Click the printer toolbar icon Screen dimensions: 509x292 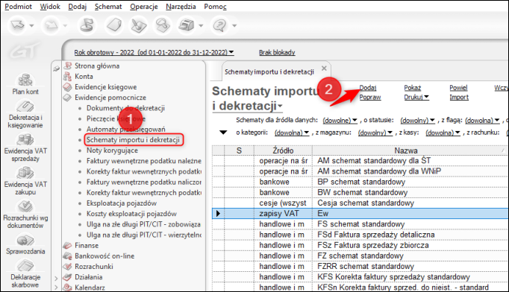(187, 25)
